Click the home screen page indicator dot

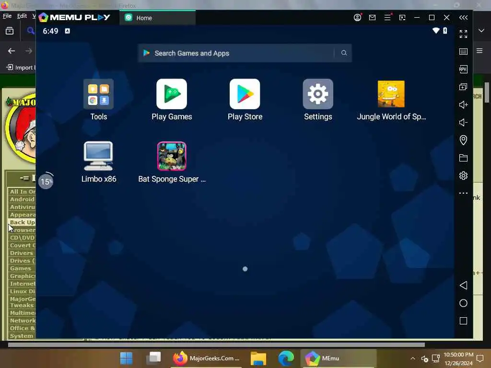pyautogui.click(x=245, y=269)
